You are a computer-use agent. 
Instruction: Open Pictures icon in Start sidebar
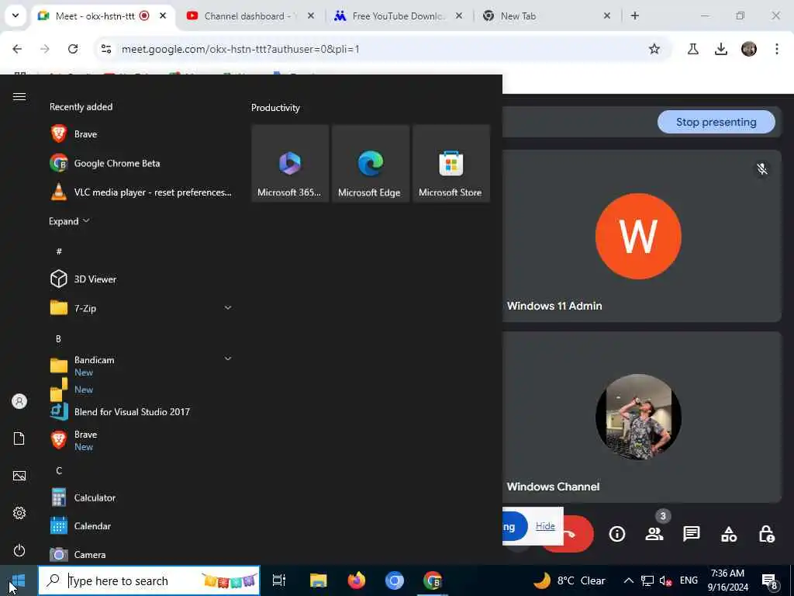(x=19, y=476)
